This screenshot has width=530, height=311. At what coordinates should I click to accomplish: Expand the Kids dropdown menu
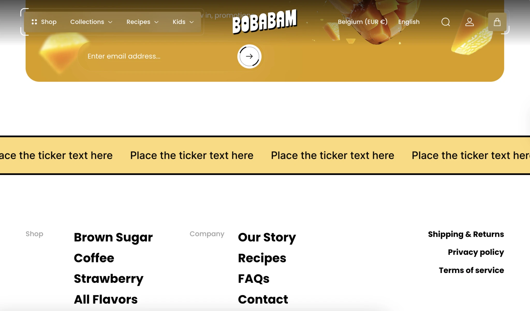click(183, 22)
